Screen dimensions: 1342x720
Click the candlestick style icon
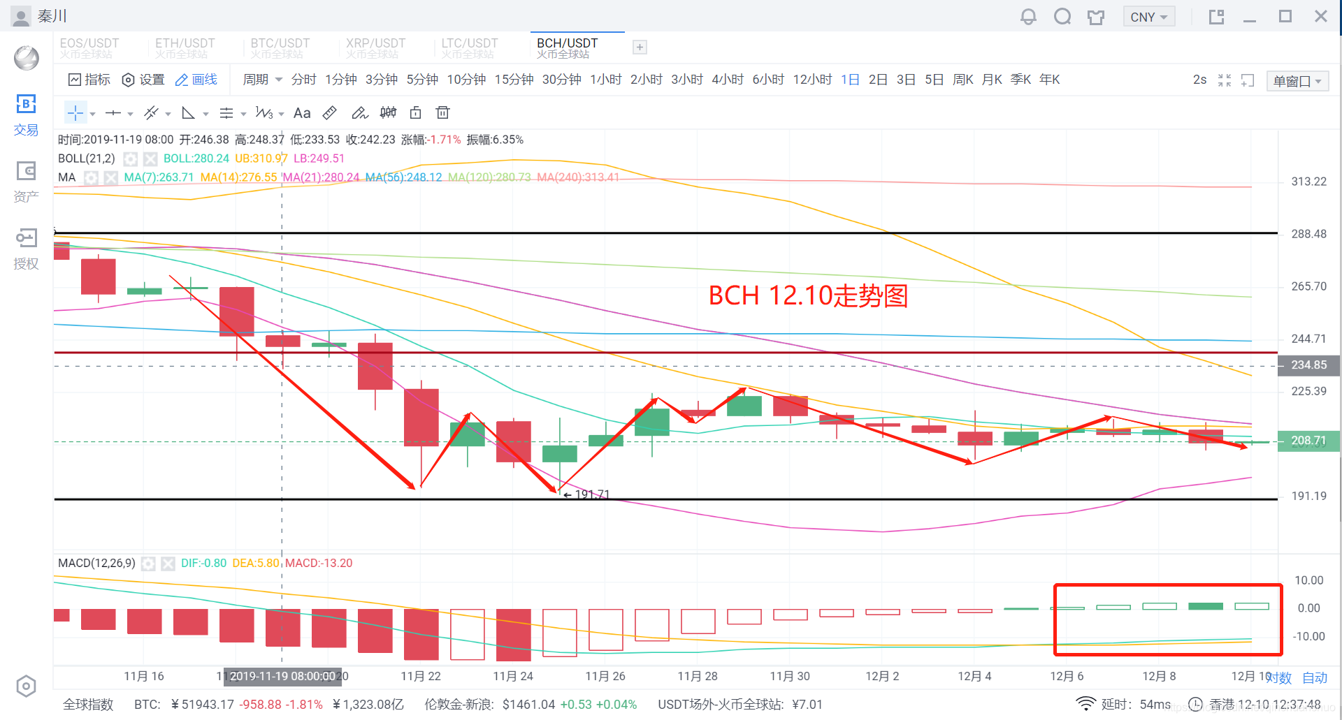point(388,113)
